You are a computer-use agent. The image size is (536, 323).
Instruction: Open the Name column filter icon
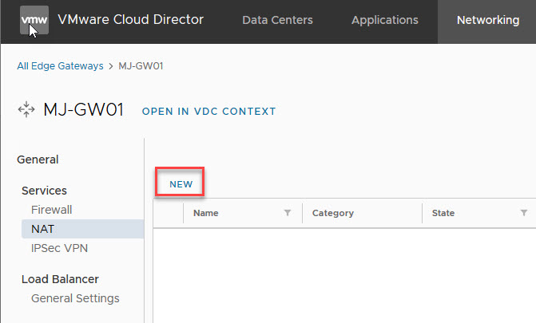click(288, 213)
